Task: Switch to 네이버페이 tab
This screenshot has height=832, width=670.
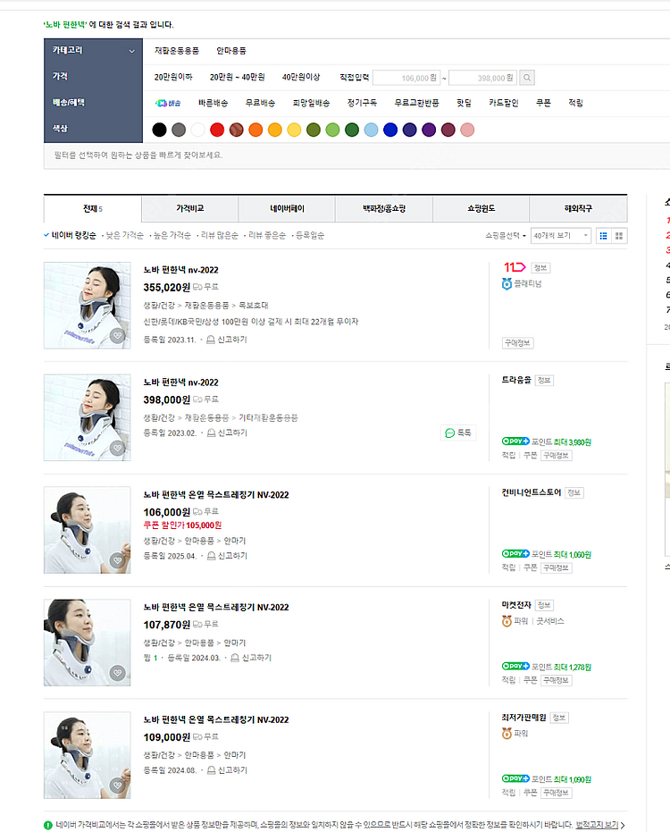Action: (287, 208)
